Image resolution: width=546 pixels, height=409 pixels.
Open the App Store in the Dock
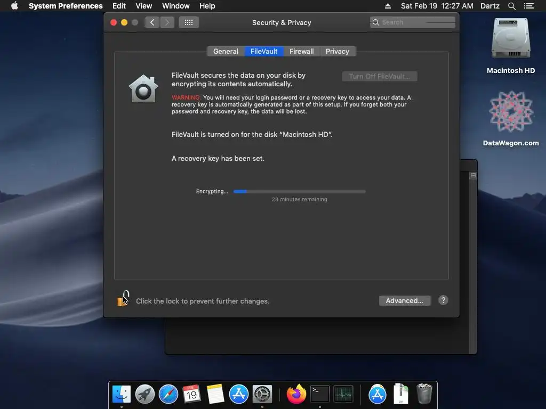(238, 394)
